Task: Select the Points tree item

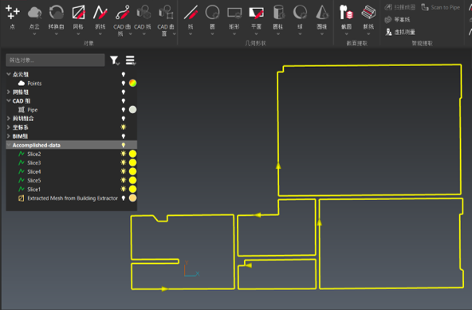Action: click(x=34, y=84)
